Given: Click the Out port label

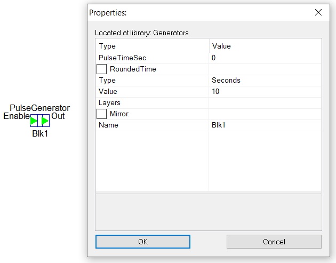Looking at the screenshot, I should [58, 116].
